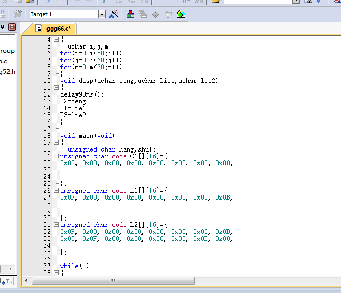Collapse the while loop block at line 38

click(56, 272)
